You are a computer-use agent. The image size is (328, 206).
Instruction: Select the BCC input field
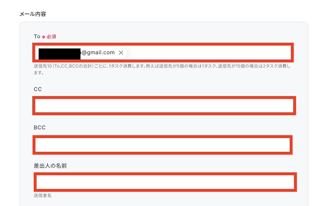tap(162, 145)
